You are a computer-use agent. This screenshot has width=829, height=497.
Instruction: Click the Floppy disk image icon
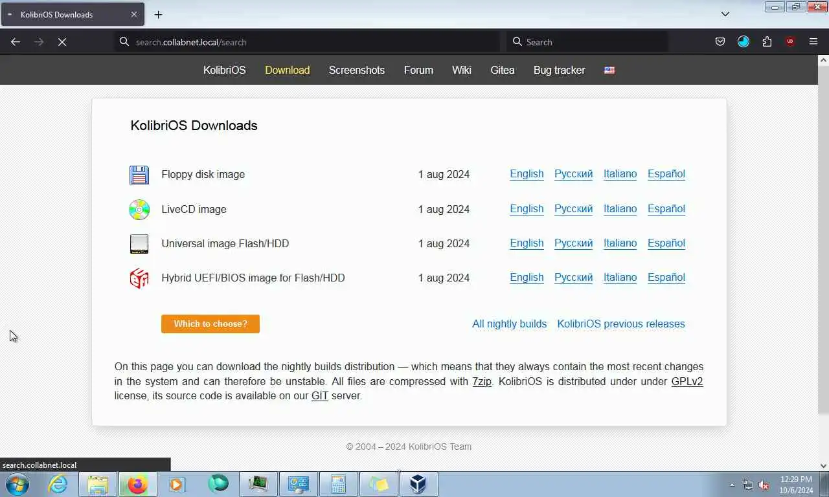(139, 175)
